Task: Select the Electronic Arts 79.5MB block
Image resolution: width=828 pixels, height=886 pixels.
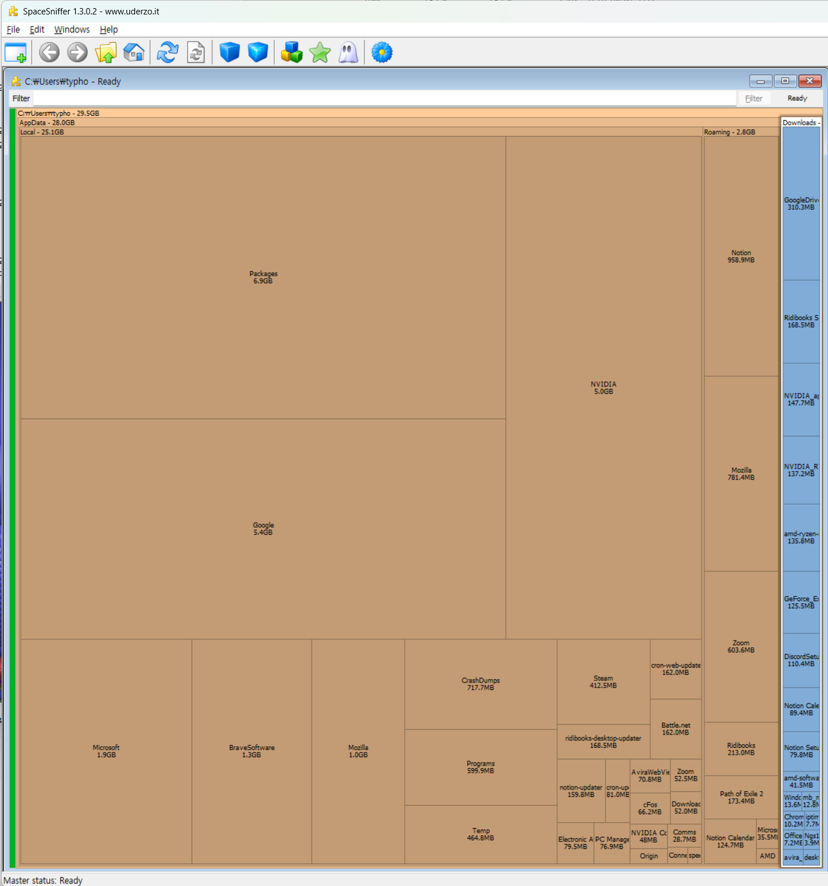Action: click(x=576, y=843)
